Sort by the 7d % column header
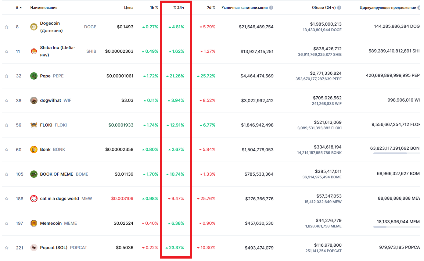The height and width of the screenshot is (261, 424). (x=211, y=8)
